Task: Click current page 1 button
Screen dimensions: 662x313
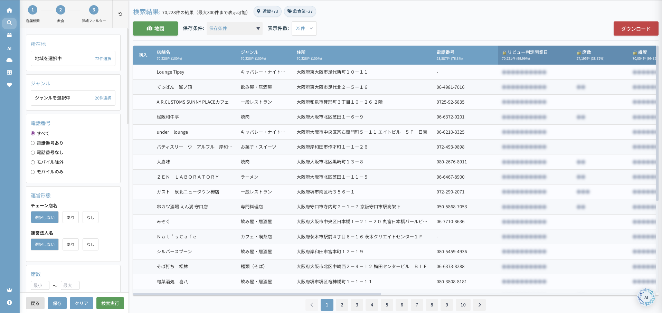Action: click(x=327, y=305)
